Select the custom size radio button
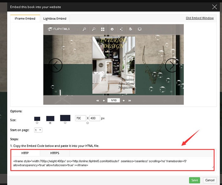 (x=88, y=123)
